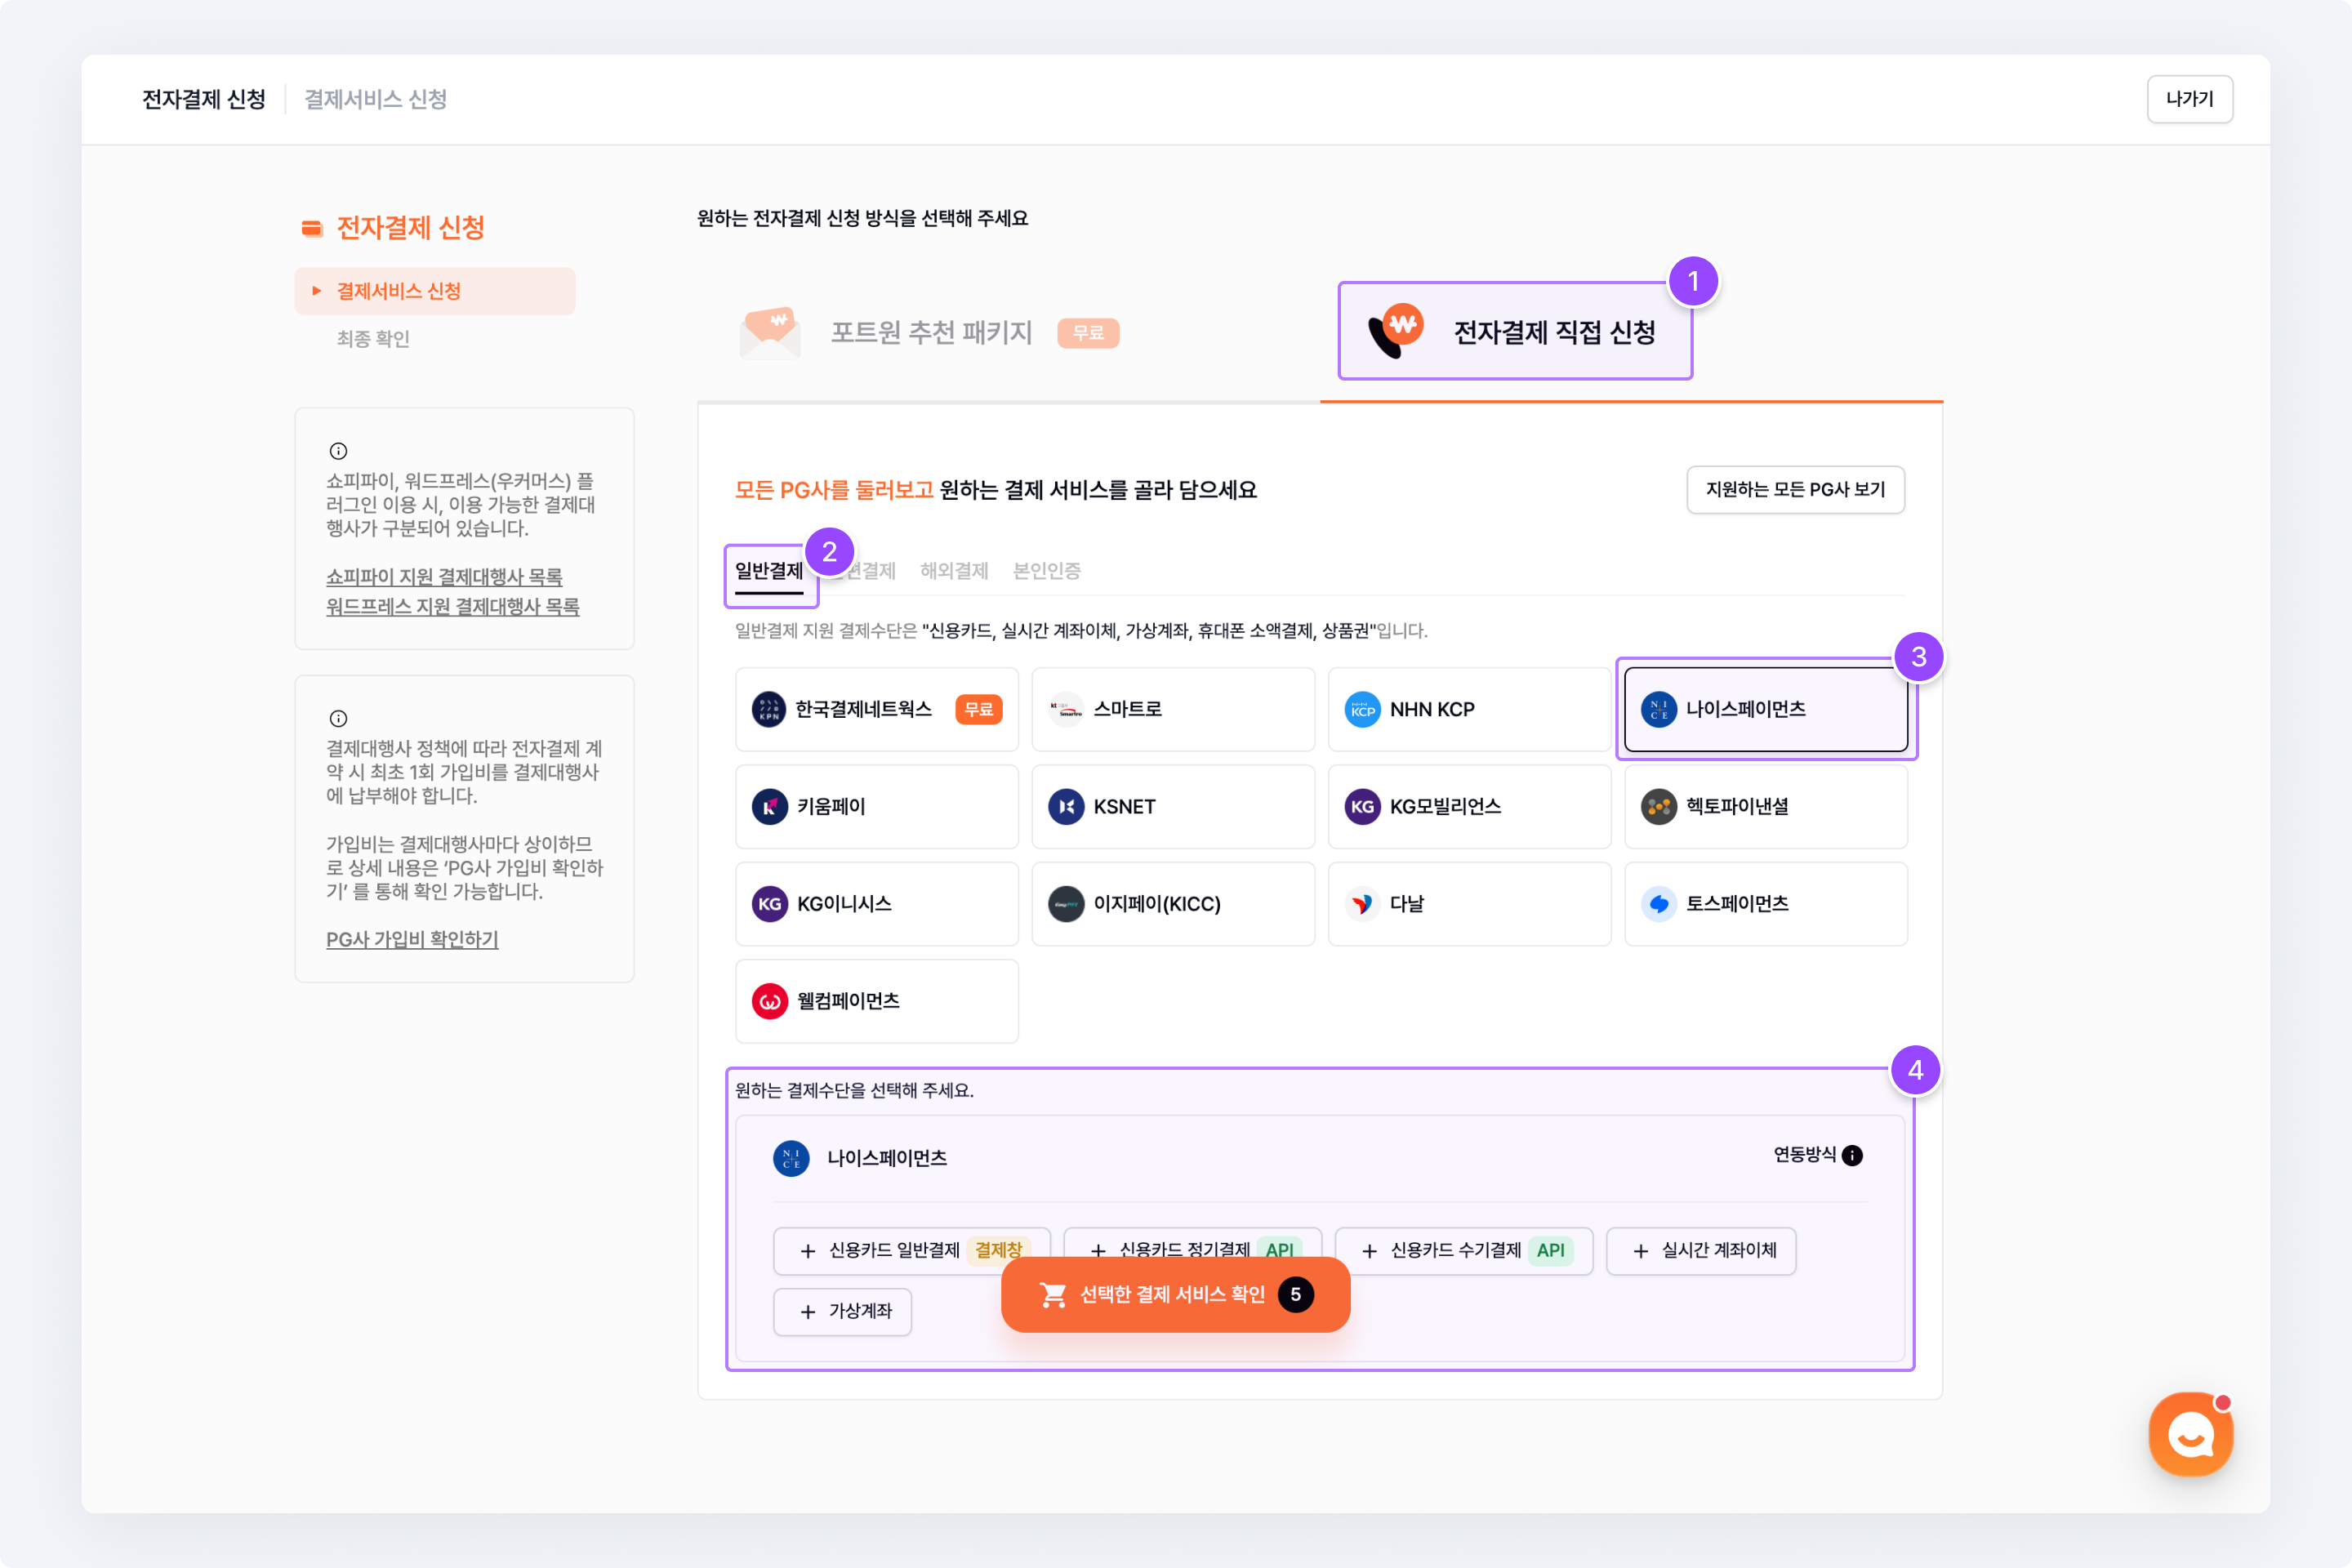This screenshot has height=1568, width=2352.
Task: Open PG사 가입비 확인하기 link
Action: (x=412, y=939)
